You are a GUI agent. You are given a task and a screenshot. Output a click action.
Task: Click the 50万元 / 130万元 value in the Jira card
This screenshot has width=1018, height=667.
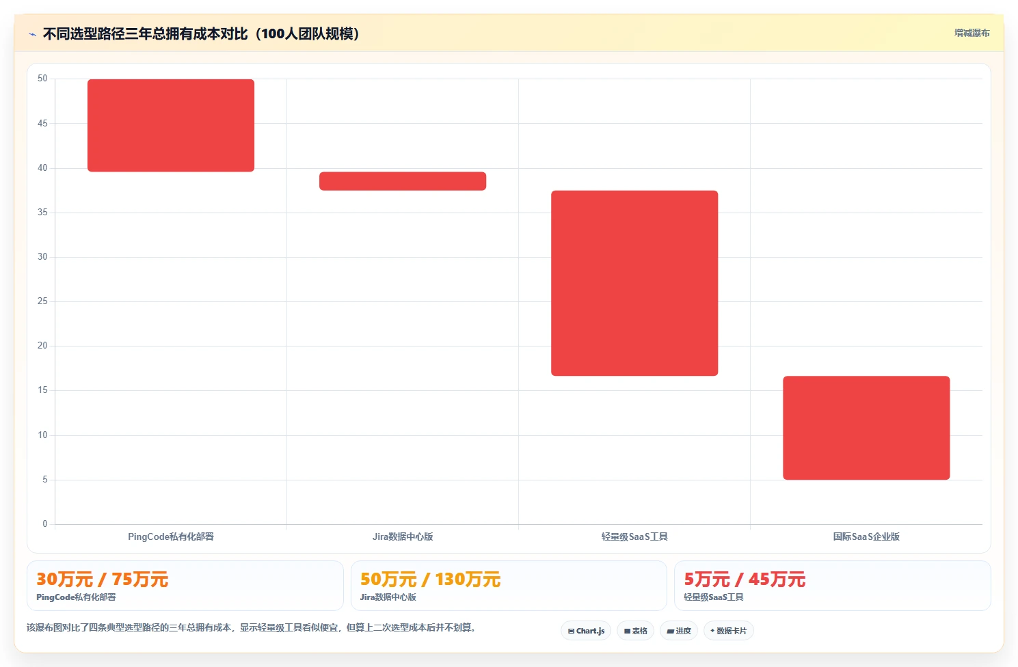coord(430,579)
